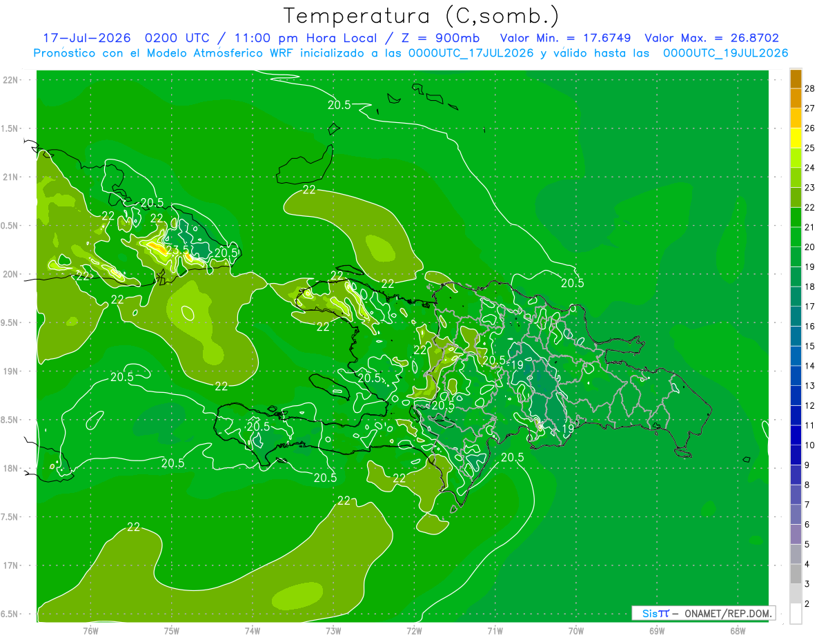Click the '19N' latitude axis label
Image resolution: width=828 pixels, height=640 pixels.
coord(10,371)
